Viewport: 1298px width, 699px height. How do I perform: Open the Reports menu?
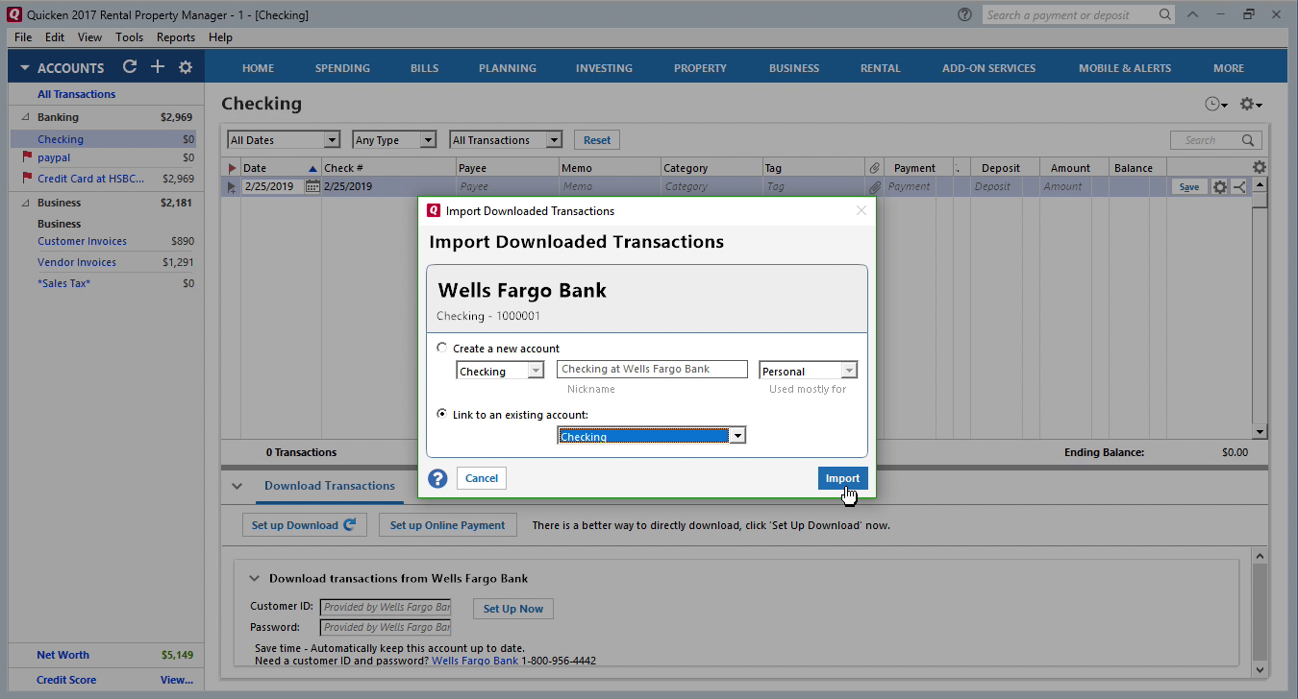coord(176,37)
